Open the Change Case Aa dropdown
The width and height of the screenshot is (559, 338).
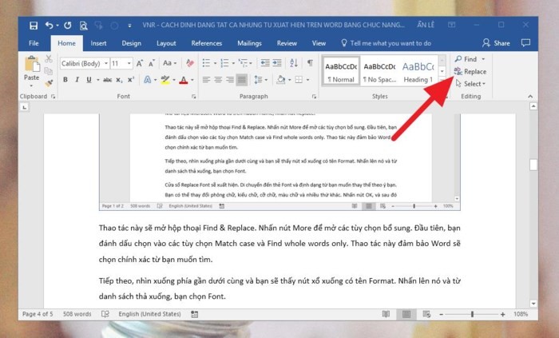pos(169,63)
